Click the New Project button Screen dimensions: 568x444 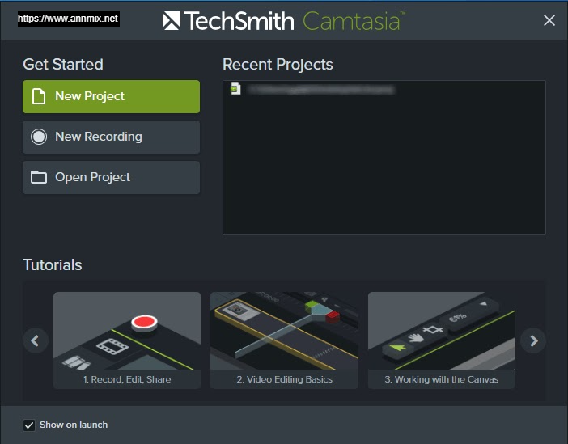tap(111, 96)
